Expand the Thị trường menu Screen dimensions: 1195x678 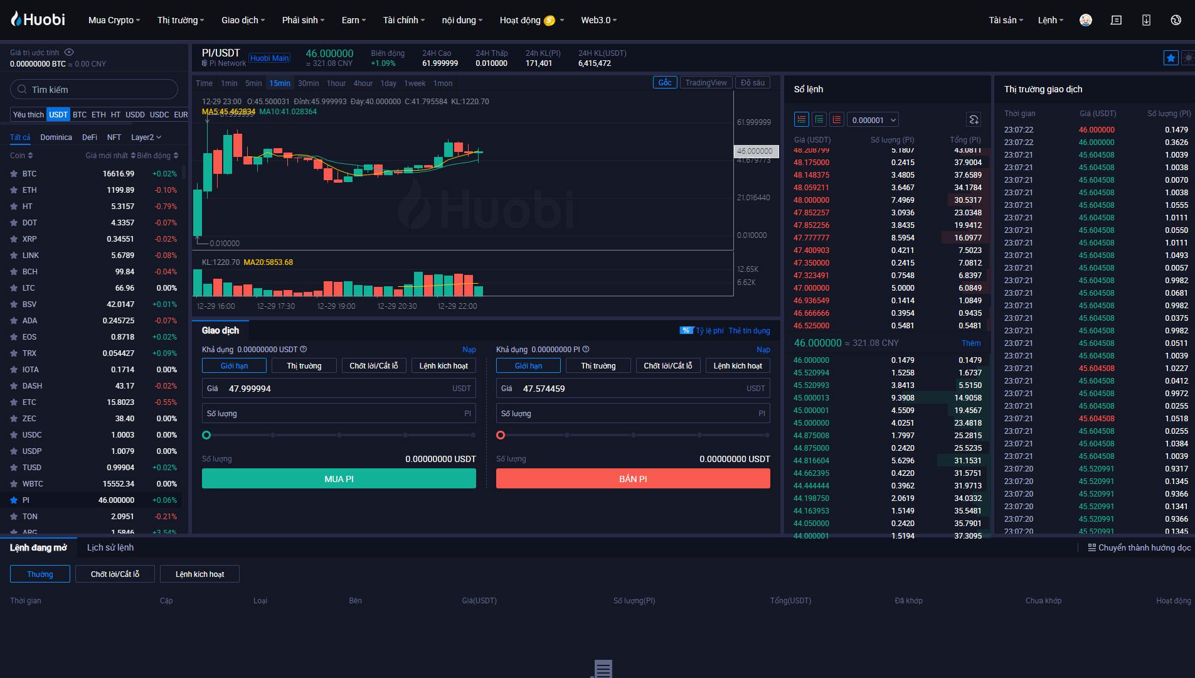point(181,20)
